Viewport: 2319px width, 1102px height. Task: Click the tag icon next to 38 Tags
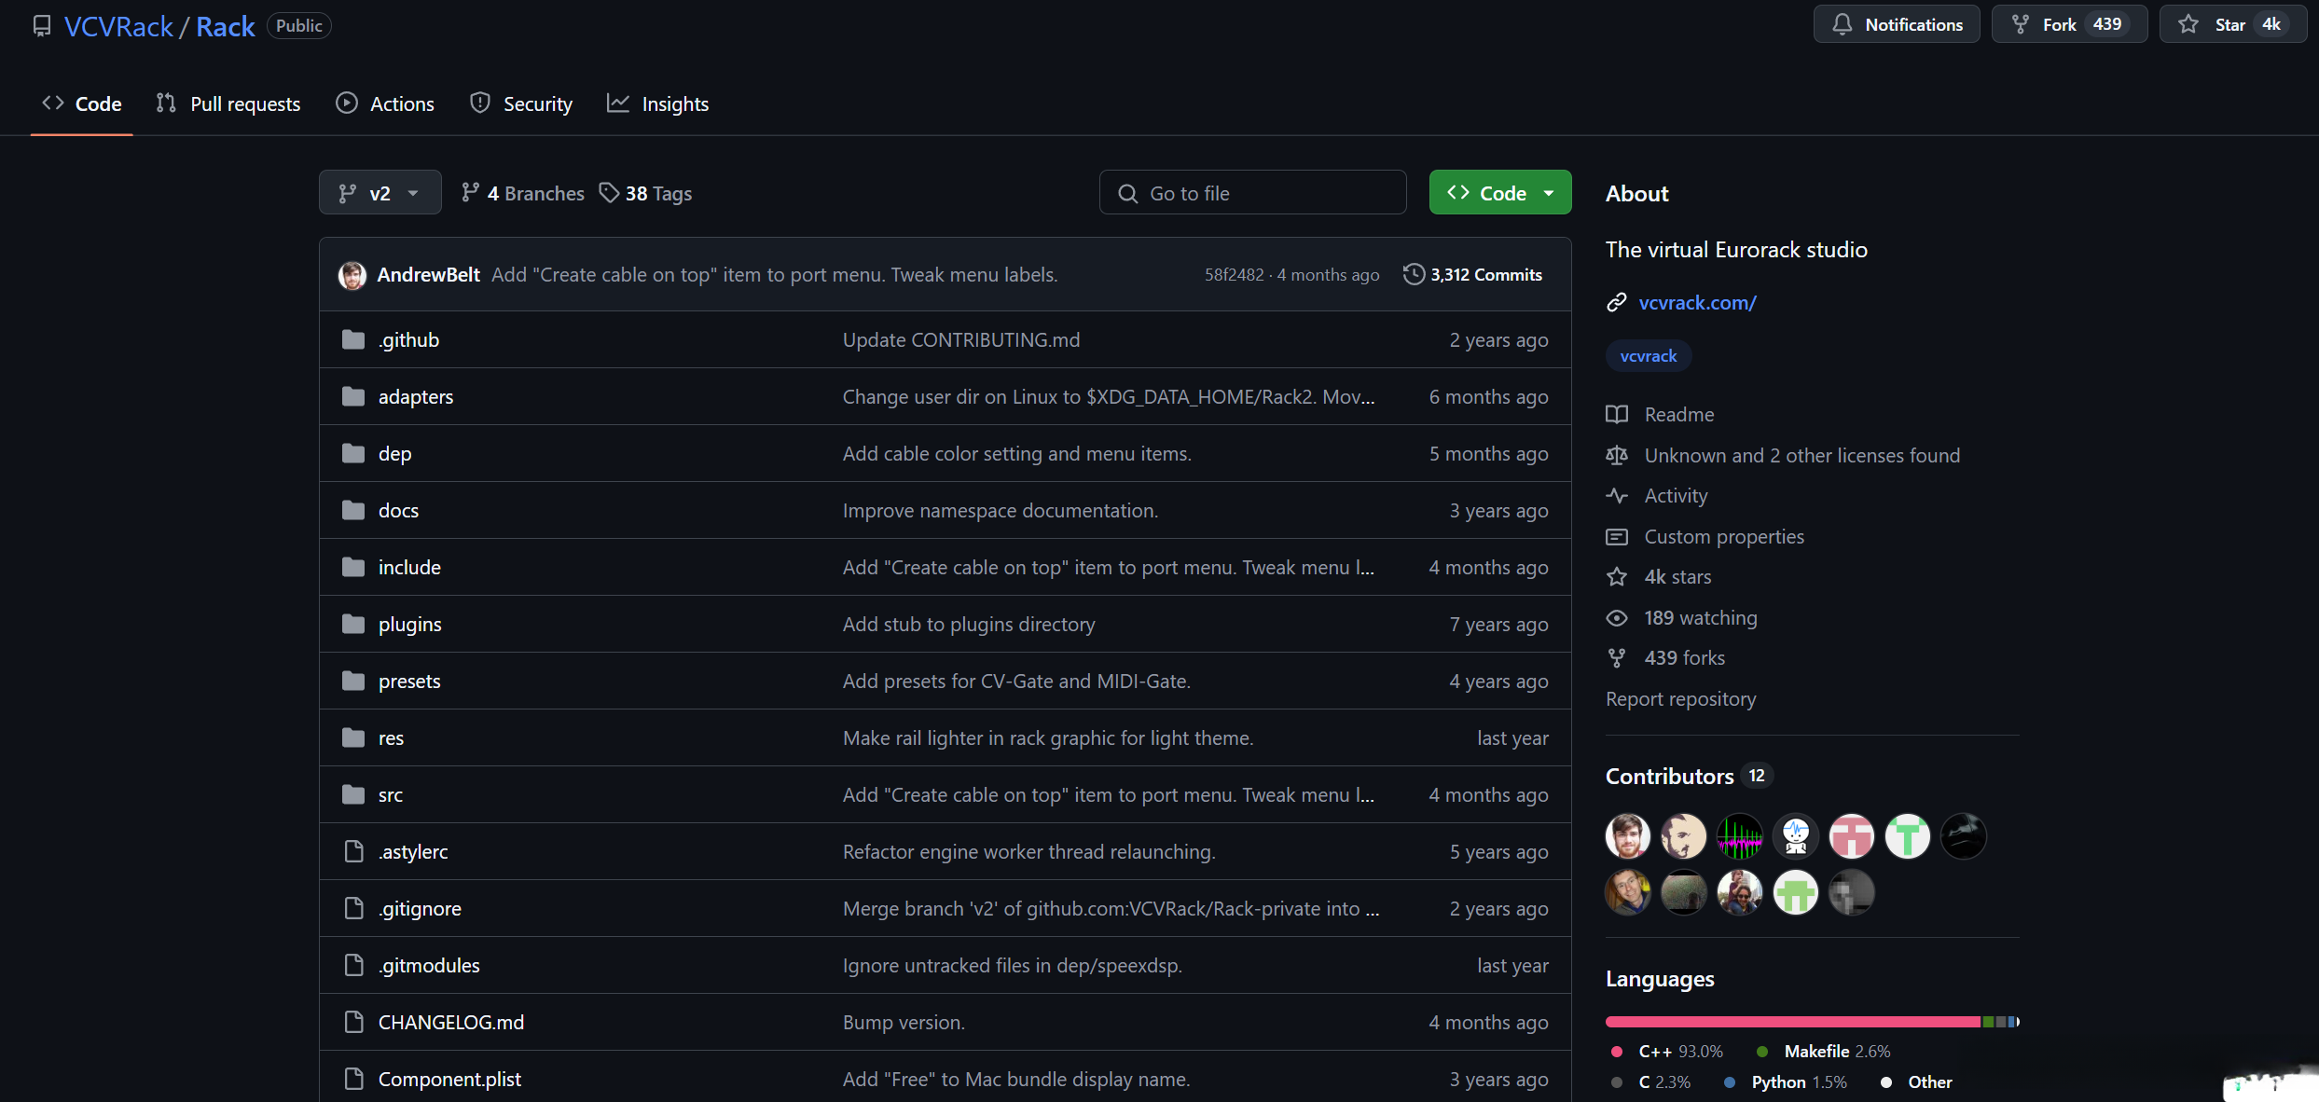pos(609,193)
